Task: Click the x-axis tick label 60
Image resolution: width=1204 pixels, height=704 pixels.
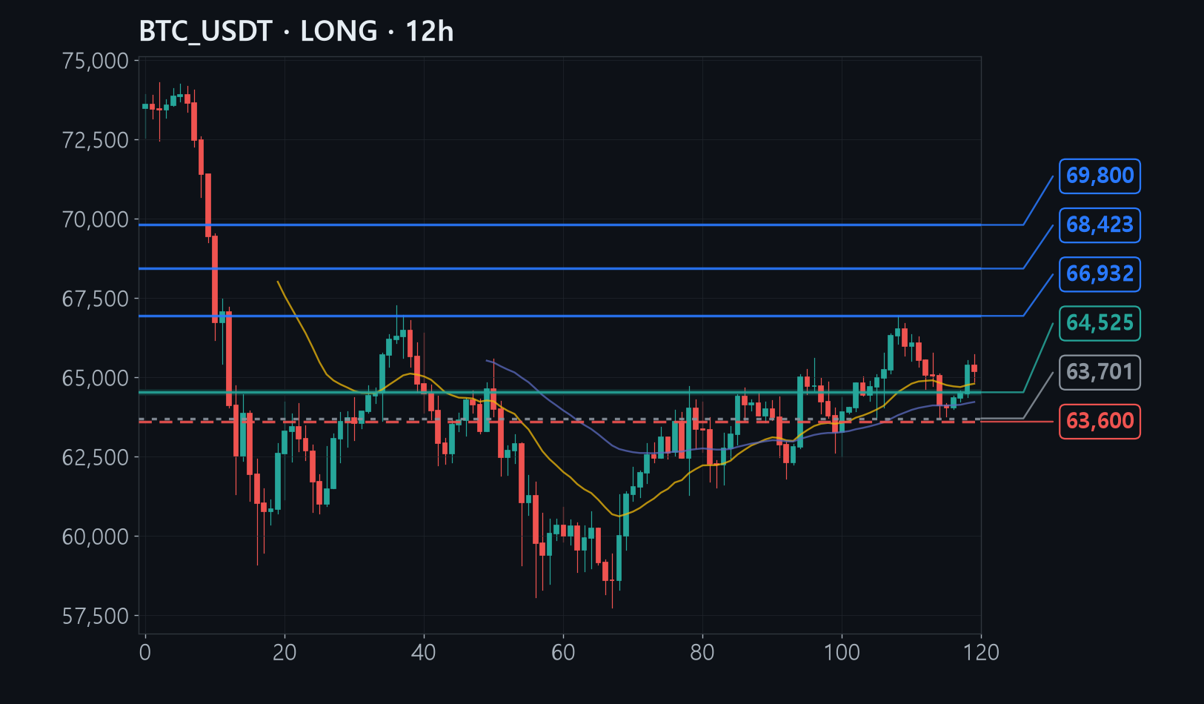Action: [x=563, y=653]
